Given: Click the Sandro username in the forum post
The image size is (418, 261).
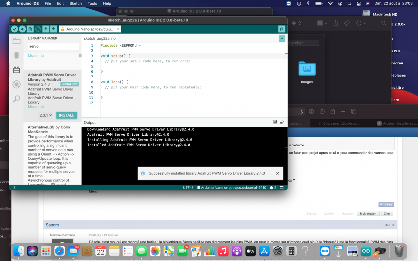Looking at the screenshot, I should tap(53, 225).
